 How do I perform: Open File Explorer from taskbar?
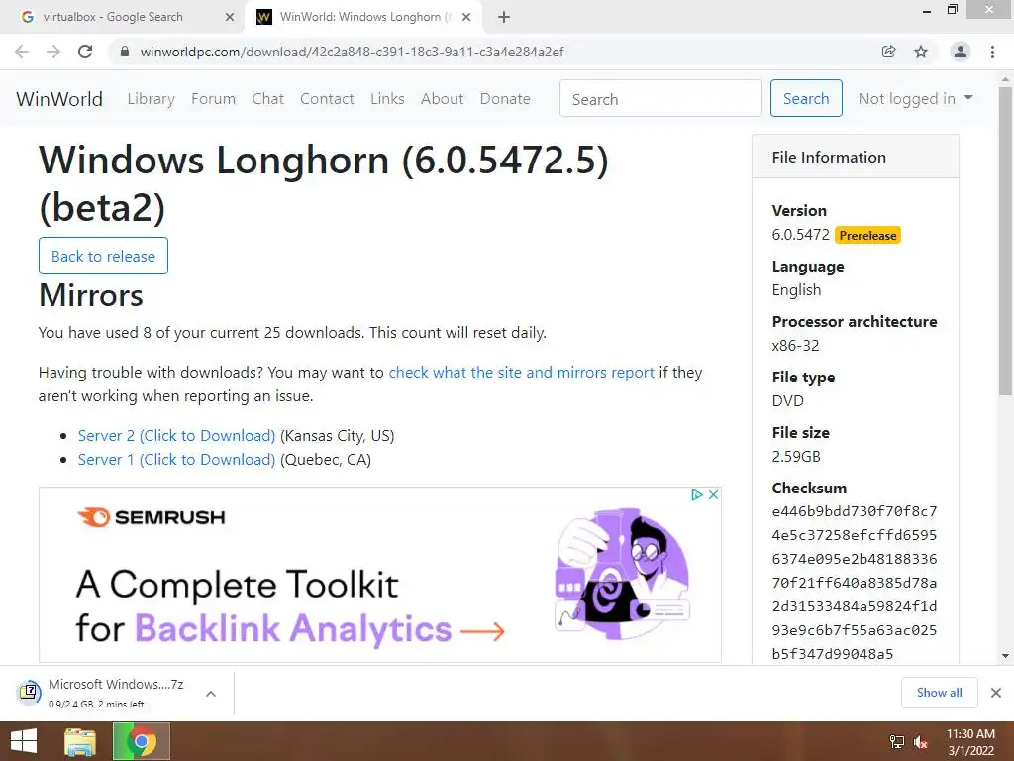coord(80,741)
